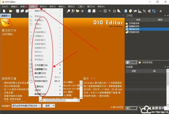Open the 编辑(E) menu
Viewport: 169px width, 114px height.
[14, 6]
